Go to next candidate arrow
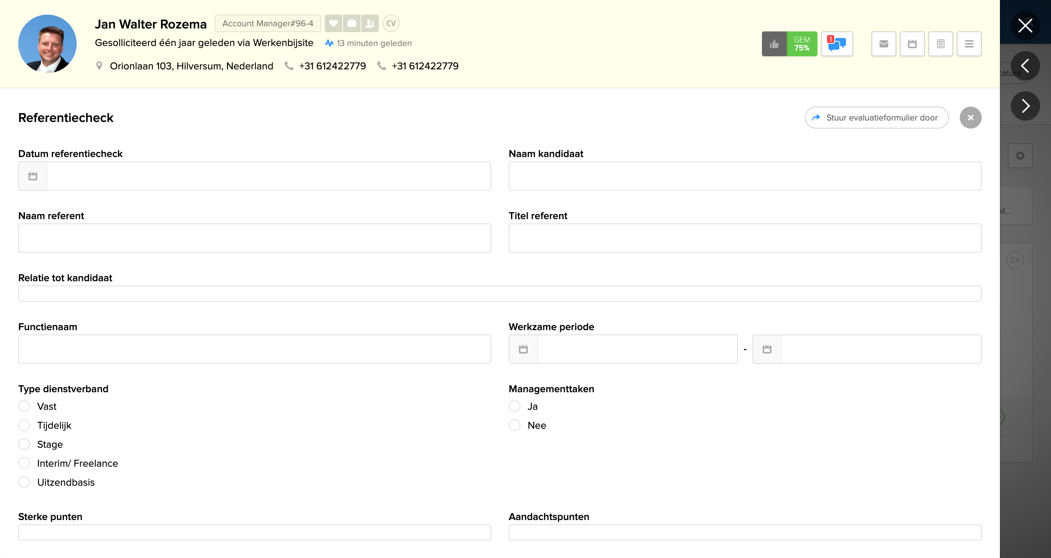Viewport: 1051px width, 558px height. 1025,106
